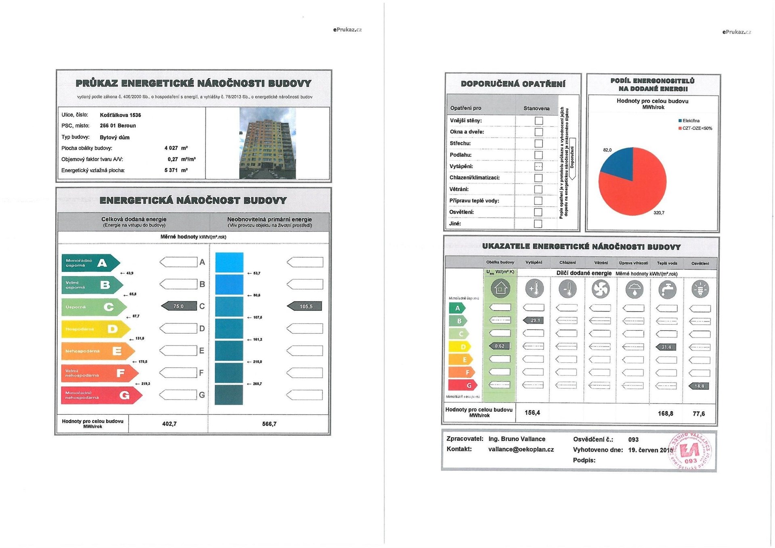Click the apartment building photo
Screen dimensions: 775x548
coord(267,143)
